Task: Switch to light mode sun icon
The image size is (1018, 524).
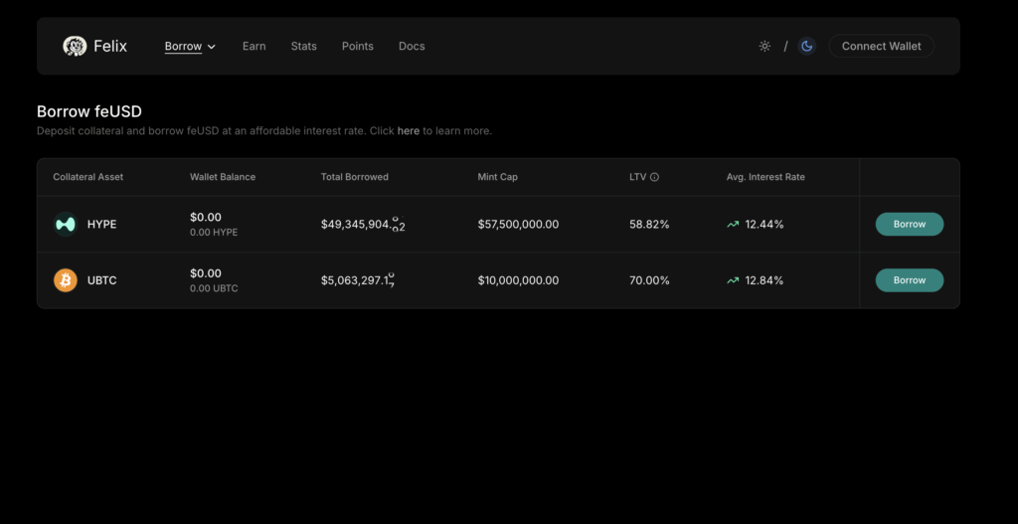Action: pos(764,46)
